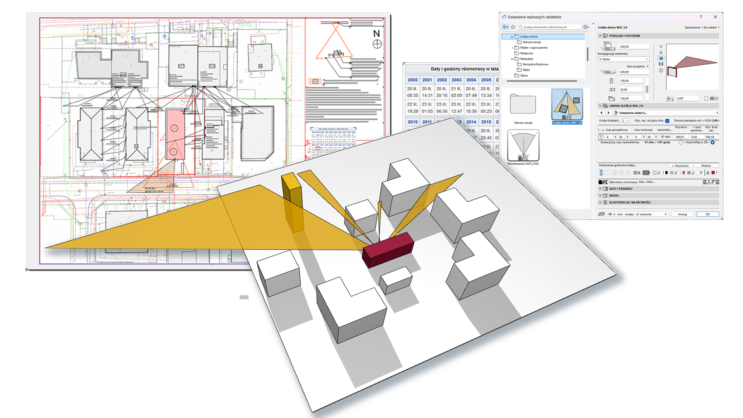Image resolution: width=743 pixels, height=418 pixels.
Task: Collapse the PODGLĄD I POŁOŻENIE section
Action: coord(600,36)
